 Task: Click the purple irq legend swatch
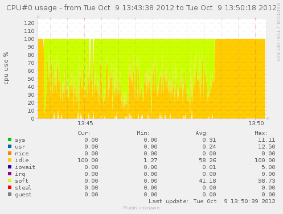10,174
